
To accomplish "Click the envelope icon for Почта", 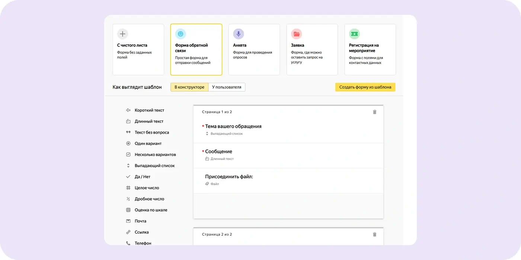I will point(128,221).
